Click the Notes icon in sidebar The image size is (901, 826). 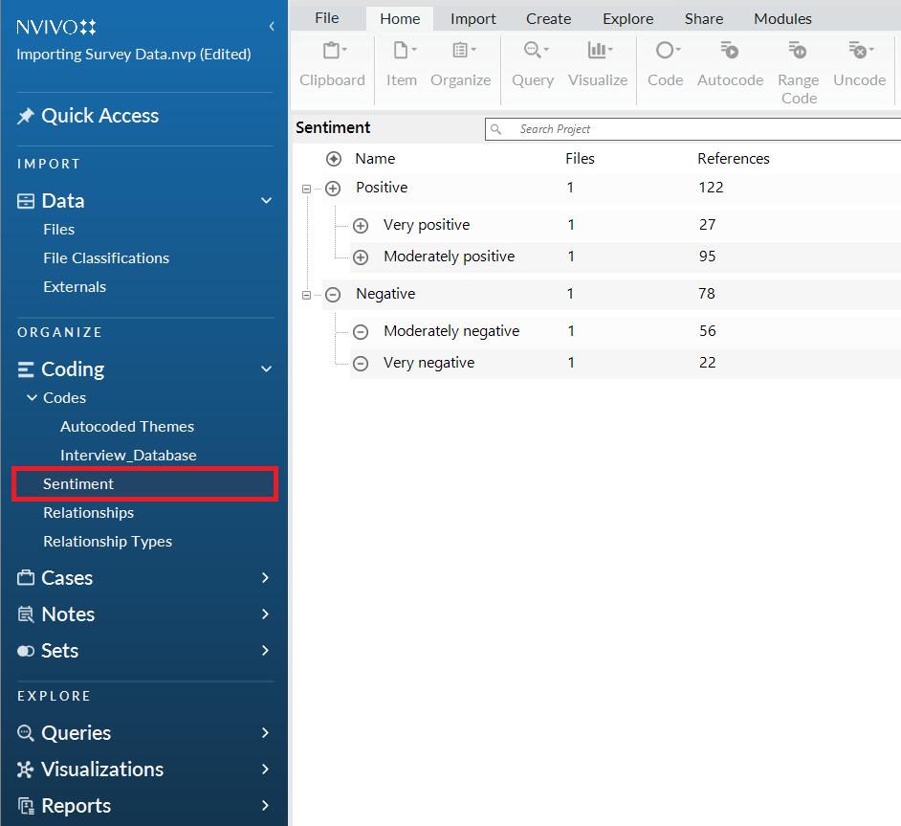(25, 614)
